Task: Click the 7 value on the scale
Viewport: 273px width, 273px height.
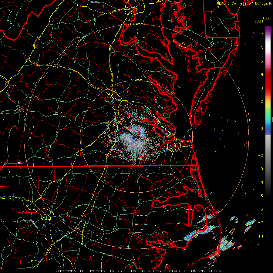Action: coord(262,34)
